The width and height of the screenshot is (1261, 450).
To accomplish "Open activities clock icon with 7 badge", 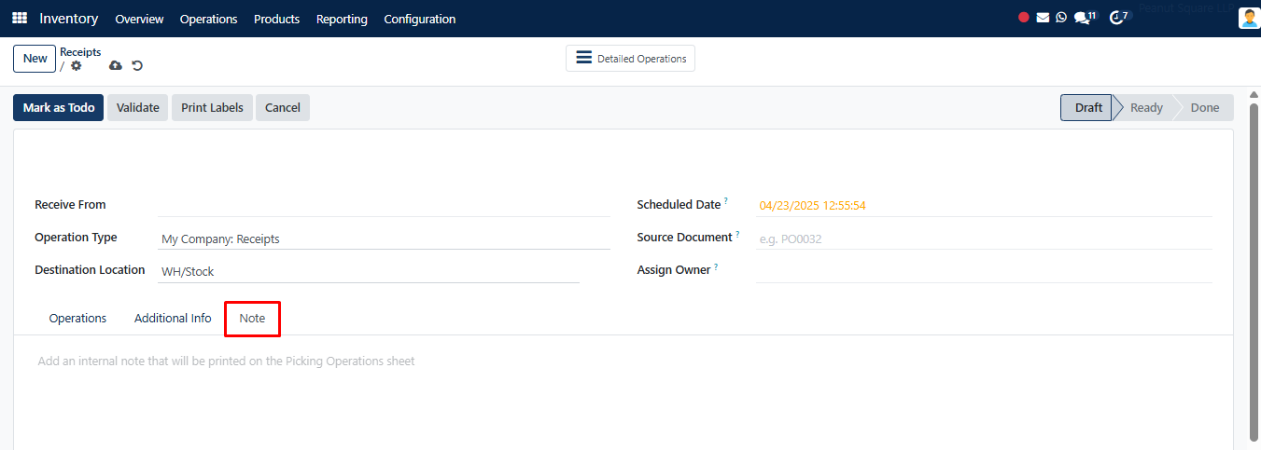I will click(1119, 17).
